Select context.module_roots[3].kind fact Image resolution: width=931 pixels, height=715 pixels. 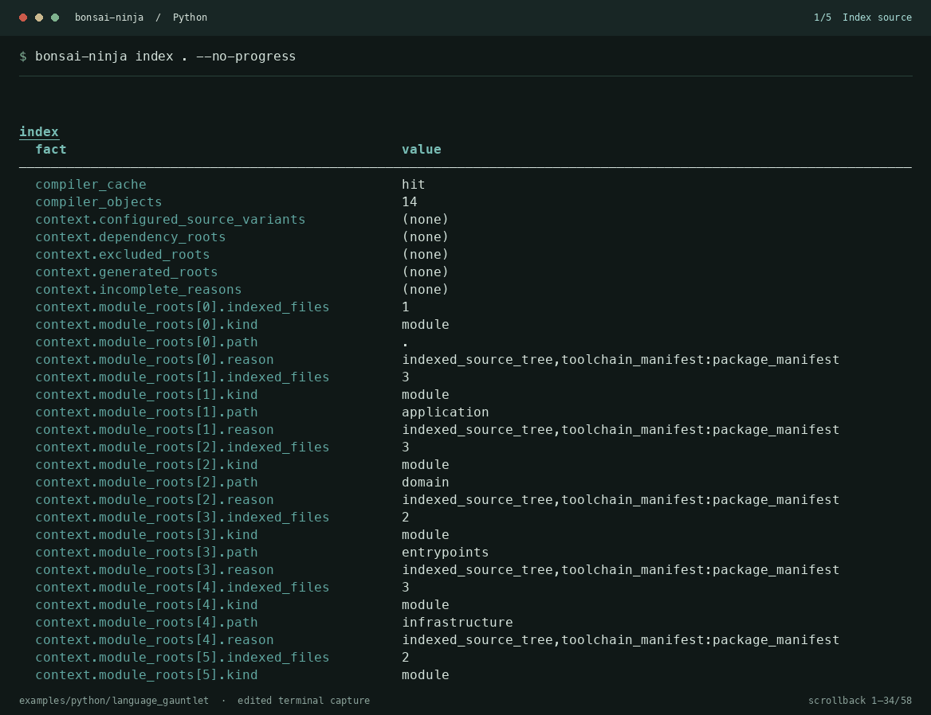(147, 535)
